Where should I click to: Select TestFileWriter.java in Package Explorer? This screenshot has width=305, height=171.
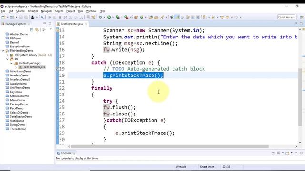[34, 67]
